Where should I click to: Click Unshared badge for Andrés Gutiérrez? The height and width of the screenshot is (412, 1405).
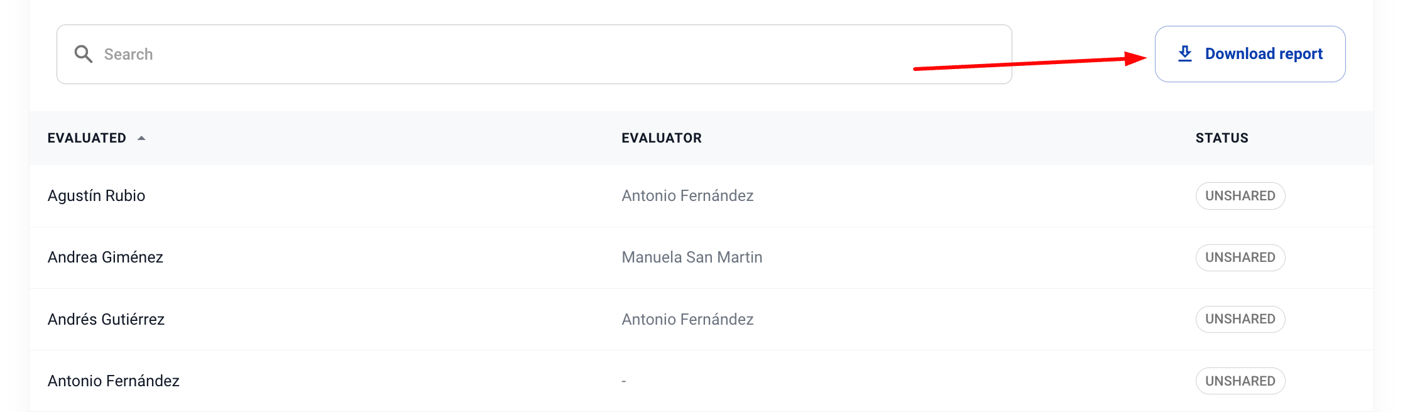1240,319
